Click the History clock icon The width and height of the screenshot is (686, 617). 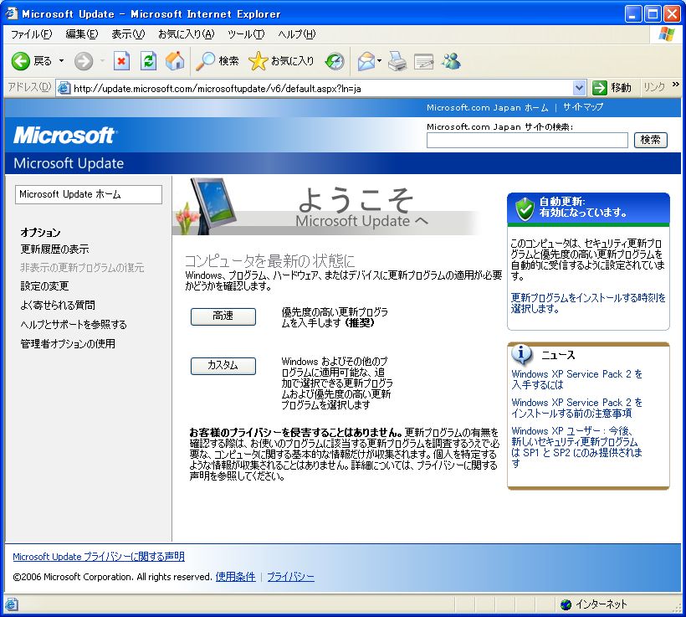335,61
